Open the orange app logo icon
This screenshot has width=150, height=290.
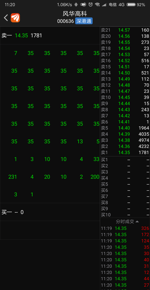[x=15, y=18]
